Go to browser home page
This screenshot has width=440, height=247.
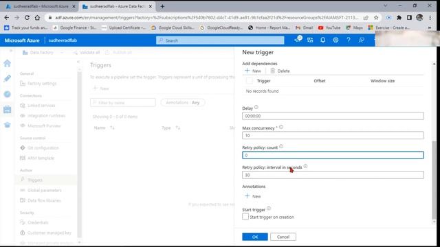click(37, 18)
